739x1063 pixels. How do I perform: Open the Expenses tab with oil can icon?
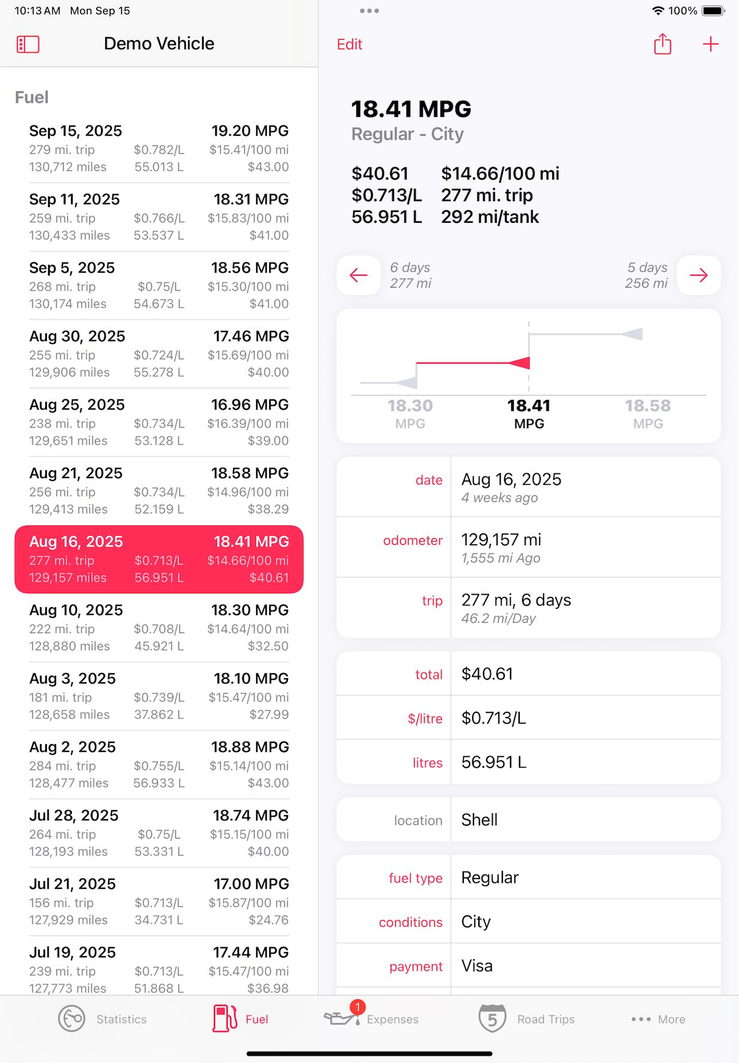371,1019
